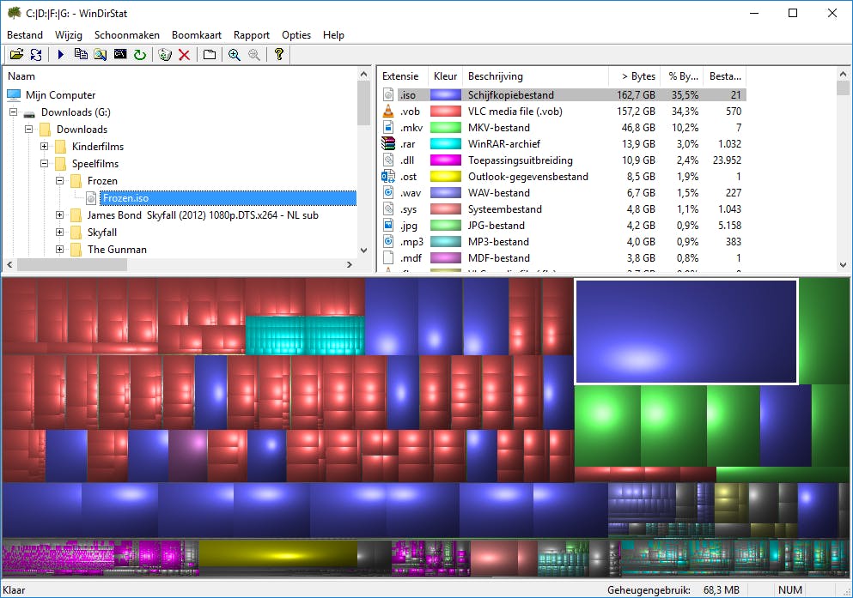The image size is (853, 598).
Task: Click the Mijn Computer monitor icon
Action: [14, 95]
